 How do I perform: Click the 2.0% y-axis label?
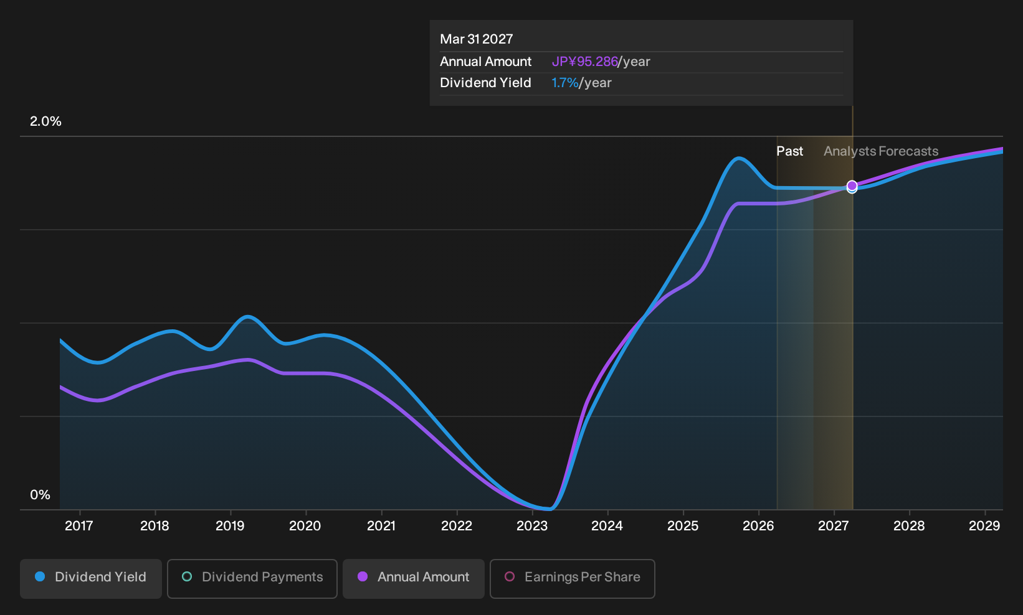point(46,121)
